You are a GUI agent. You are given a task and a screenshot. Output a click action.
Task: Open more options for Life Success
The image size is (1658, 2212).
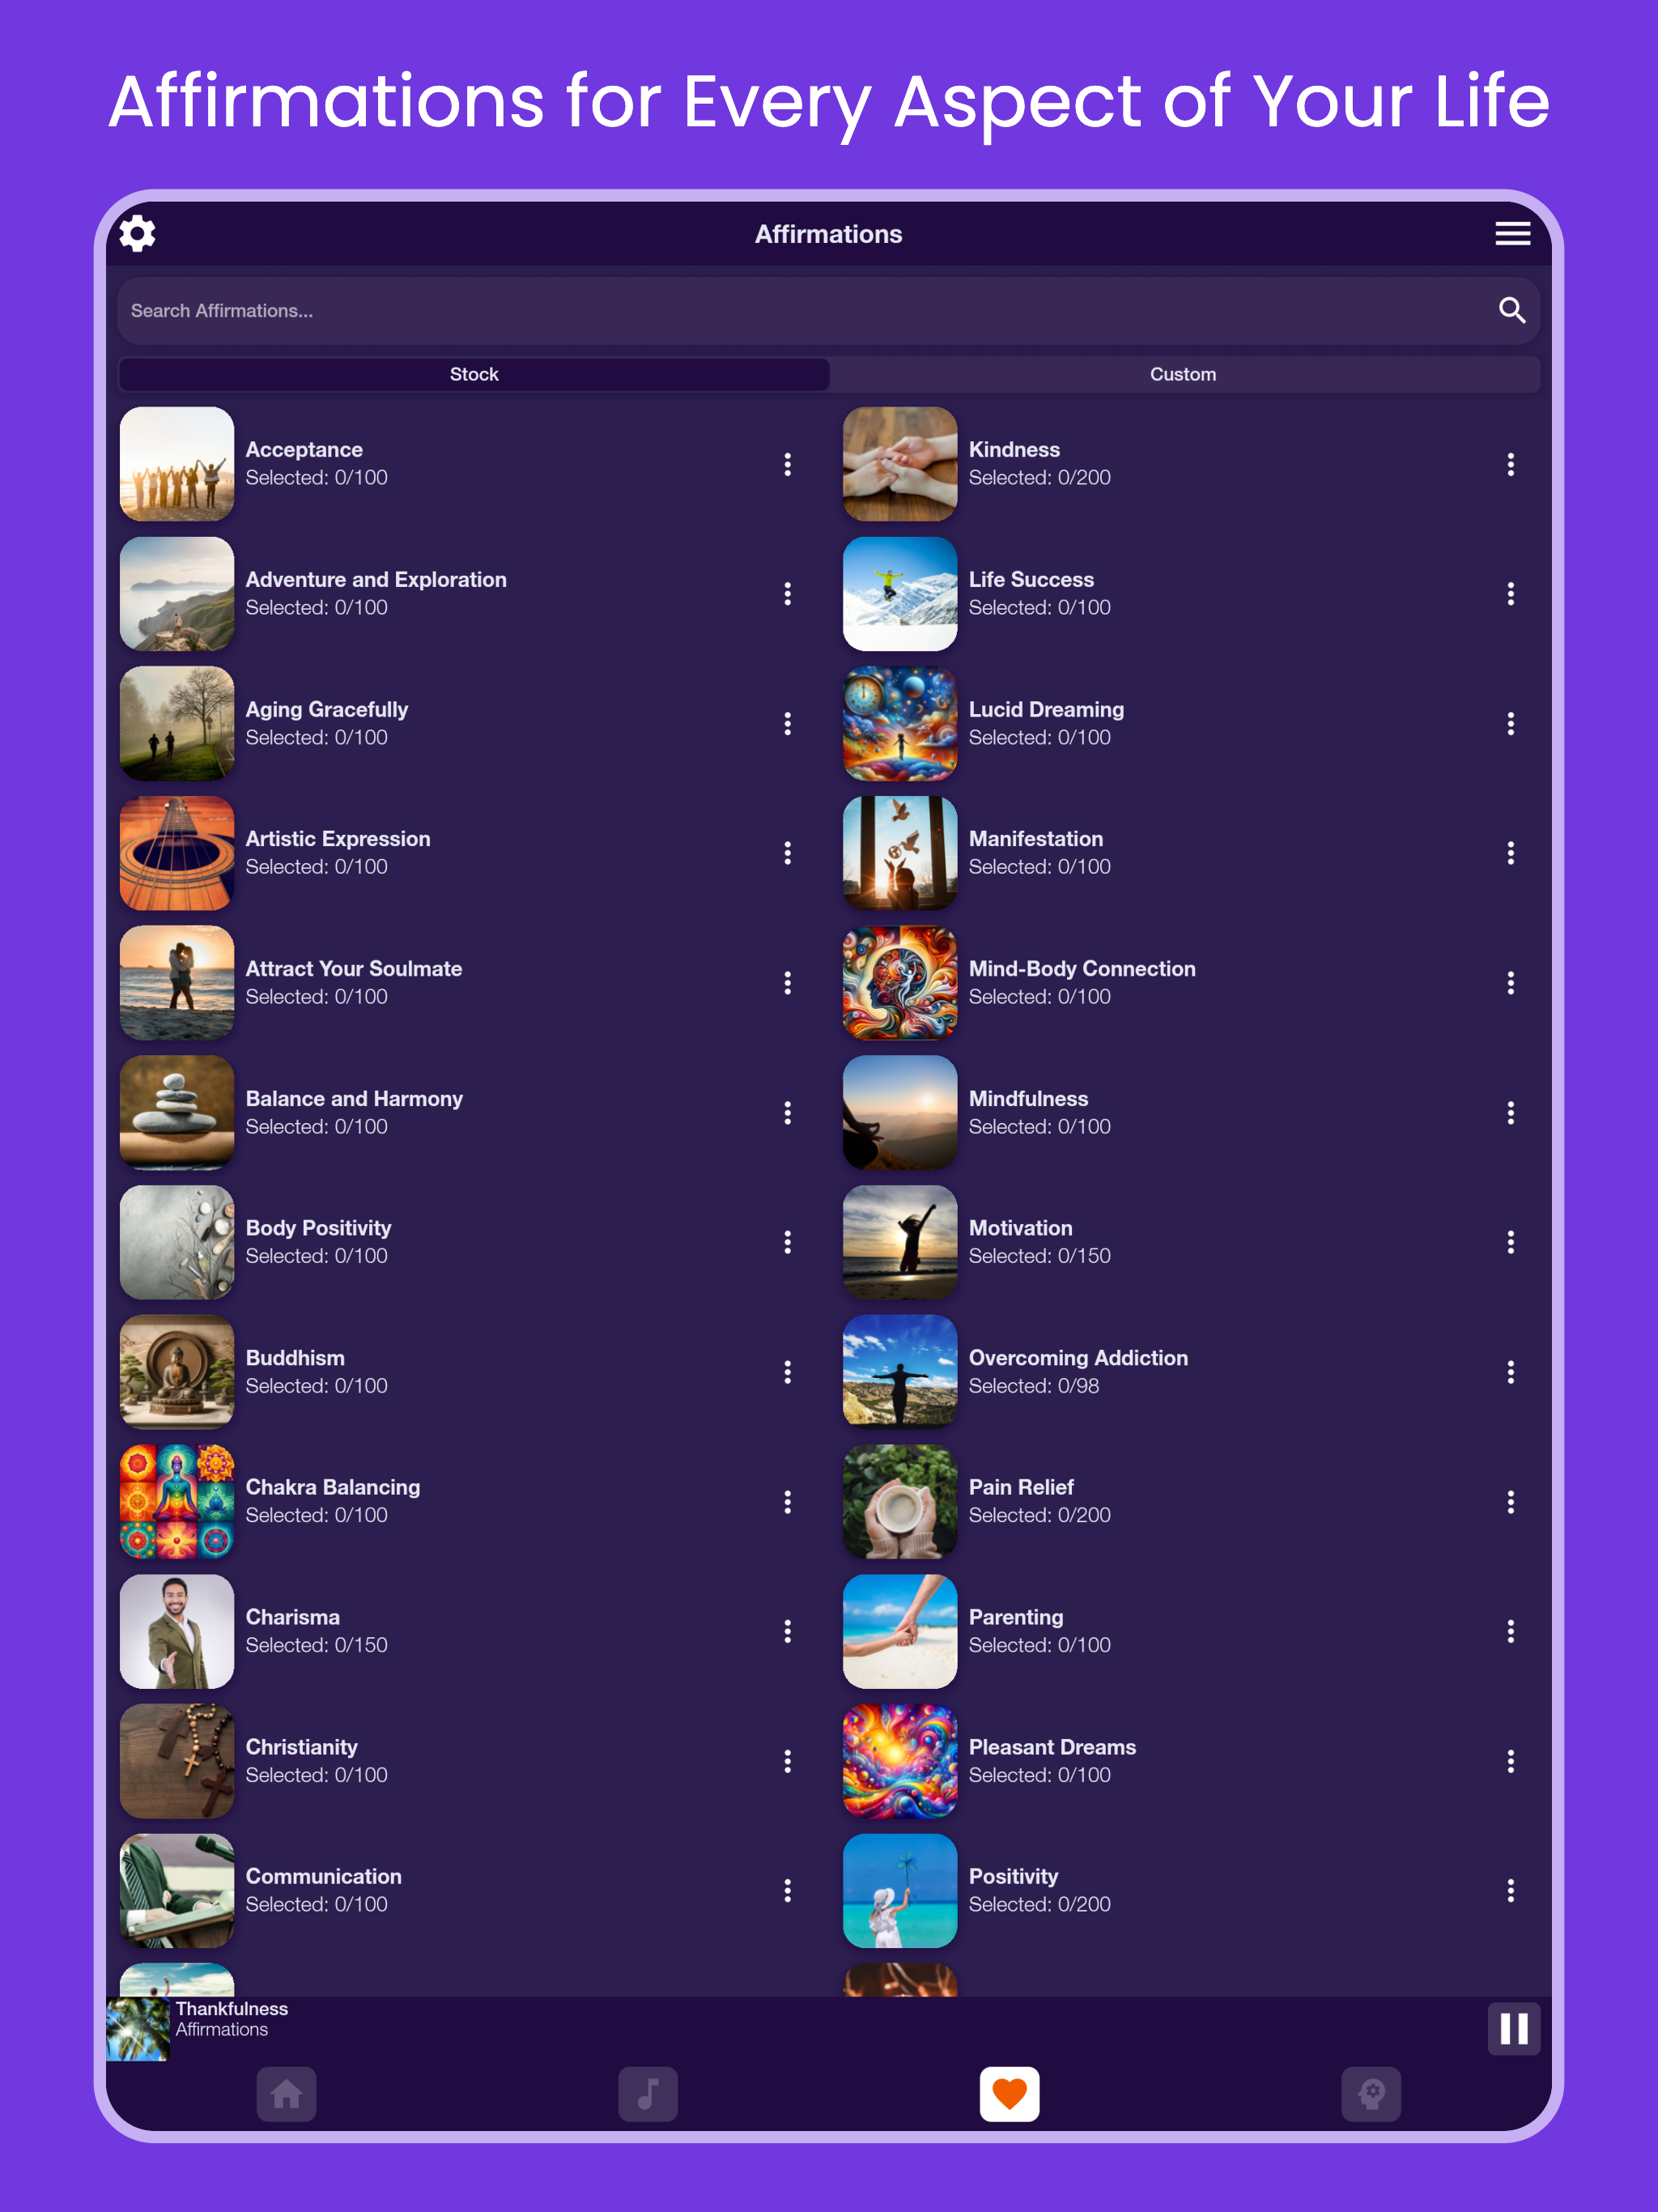tap(1511, 594)
